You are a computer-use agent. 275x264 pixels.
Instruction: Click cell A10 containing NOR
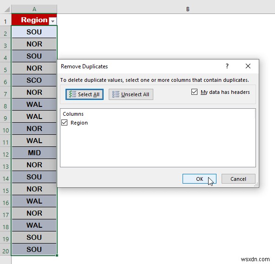[x=34, y=129]
